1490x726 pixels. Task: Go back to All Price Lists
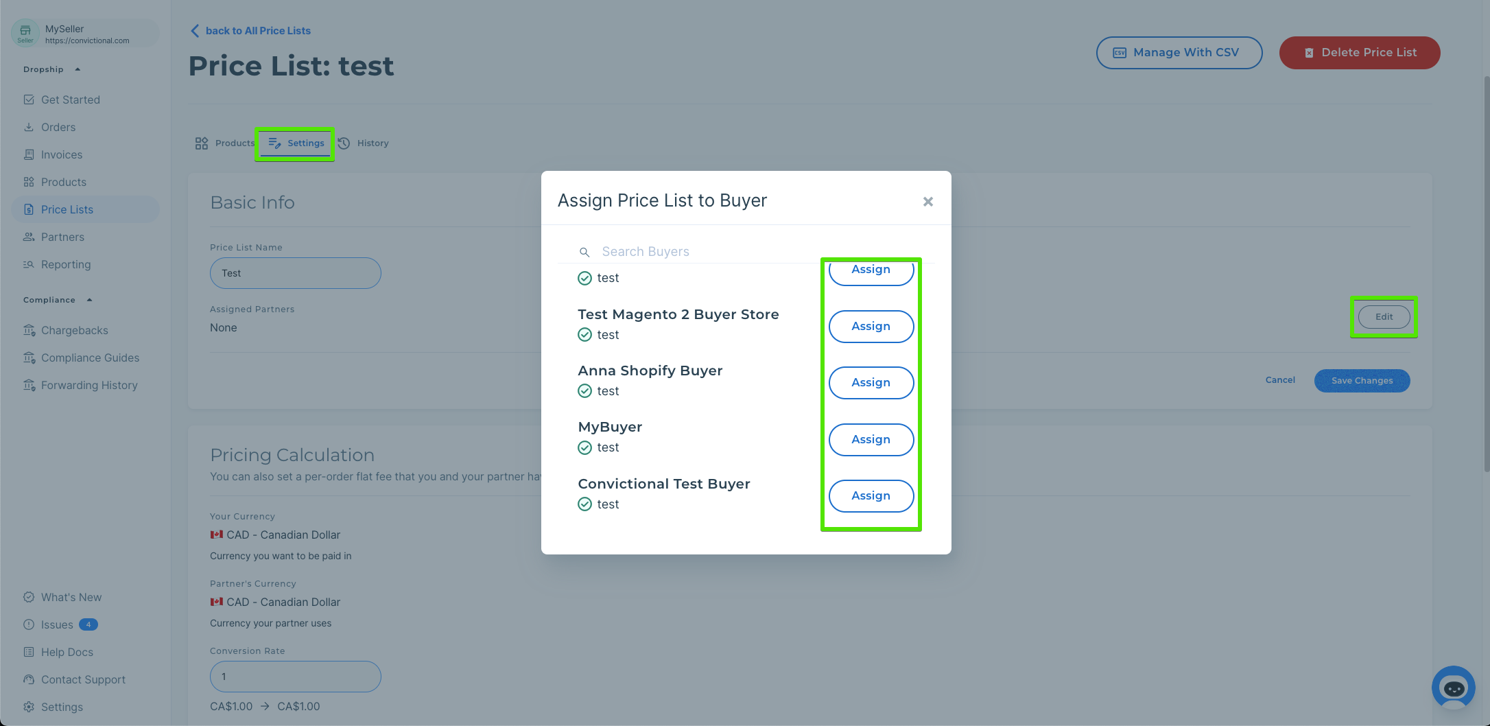click(x=250, y=31)
